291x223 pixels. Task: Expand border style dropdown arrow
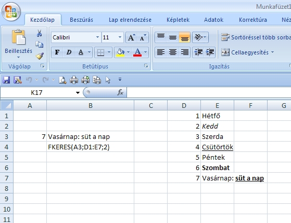click(x=109, y=52)
